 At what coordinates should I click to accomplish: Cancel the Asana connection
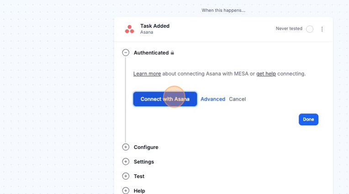click(237, 99)
